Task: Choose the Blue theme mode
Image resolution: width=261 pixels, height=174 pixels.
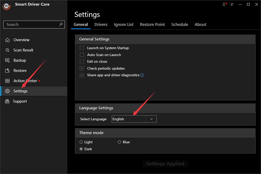Action: pyautogui.click(x=119, y=142)
